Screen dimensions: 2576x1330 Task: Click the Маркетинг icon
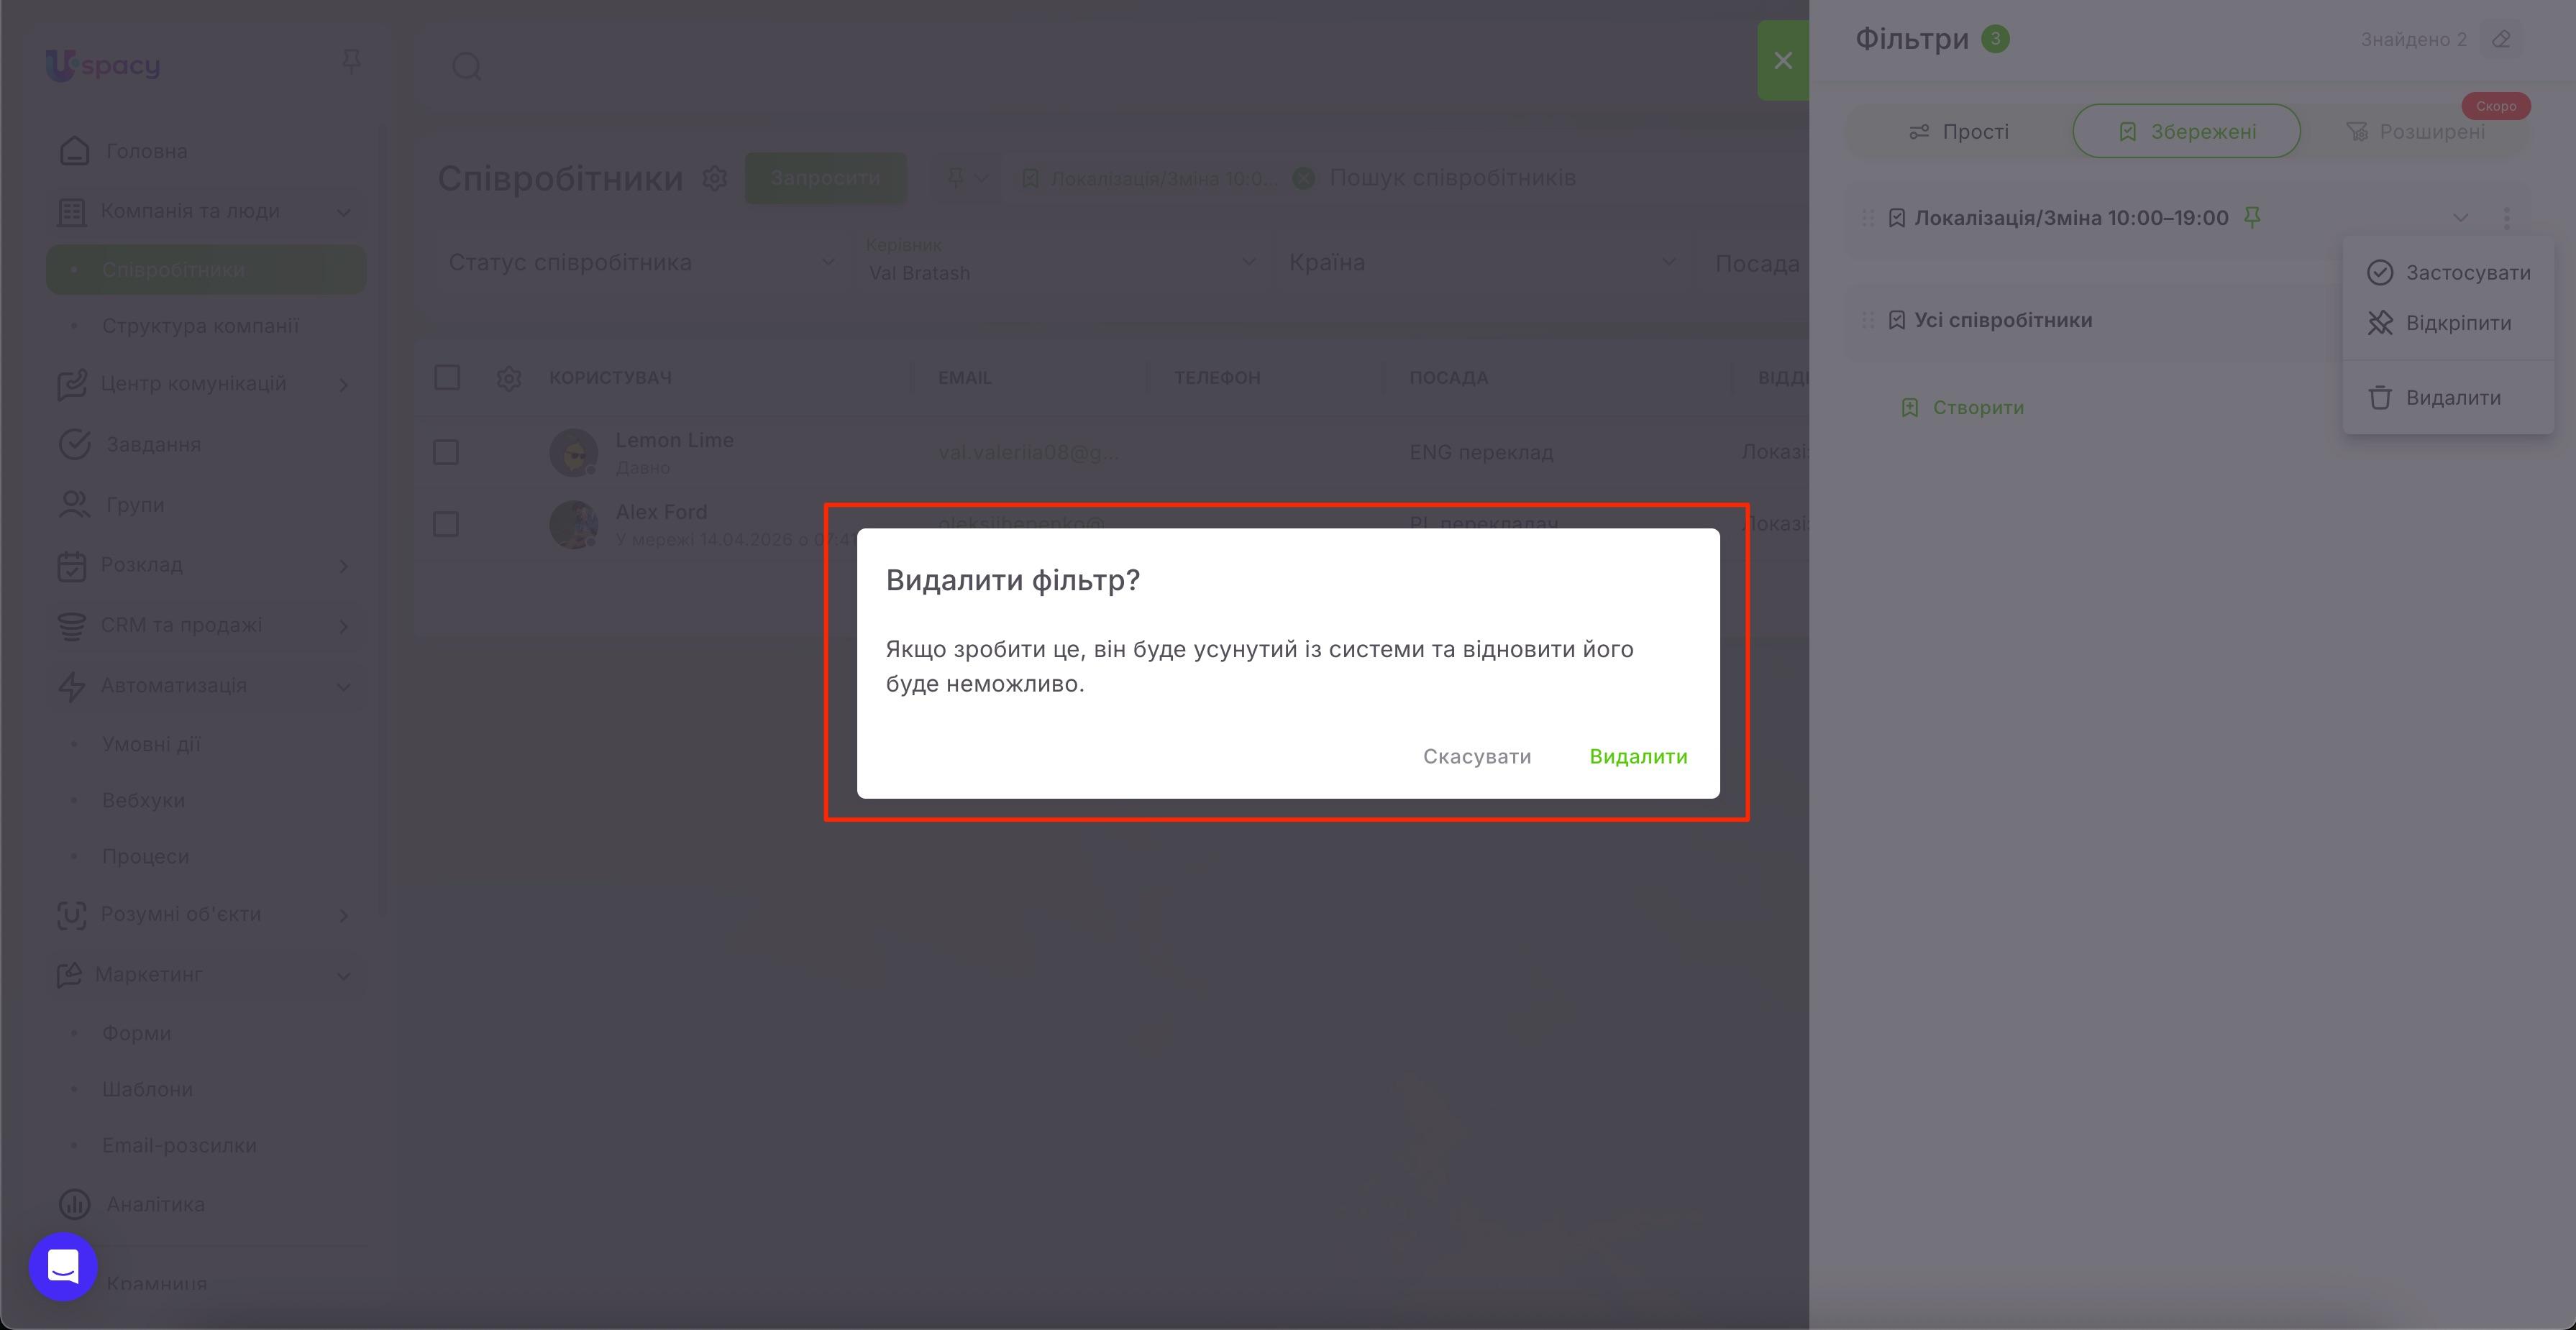69,974
